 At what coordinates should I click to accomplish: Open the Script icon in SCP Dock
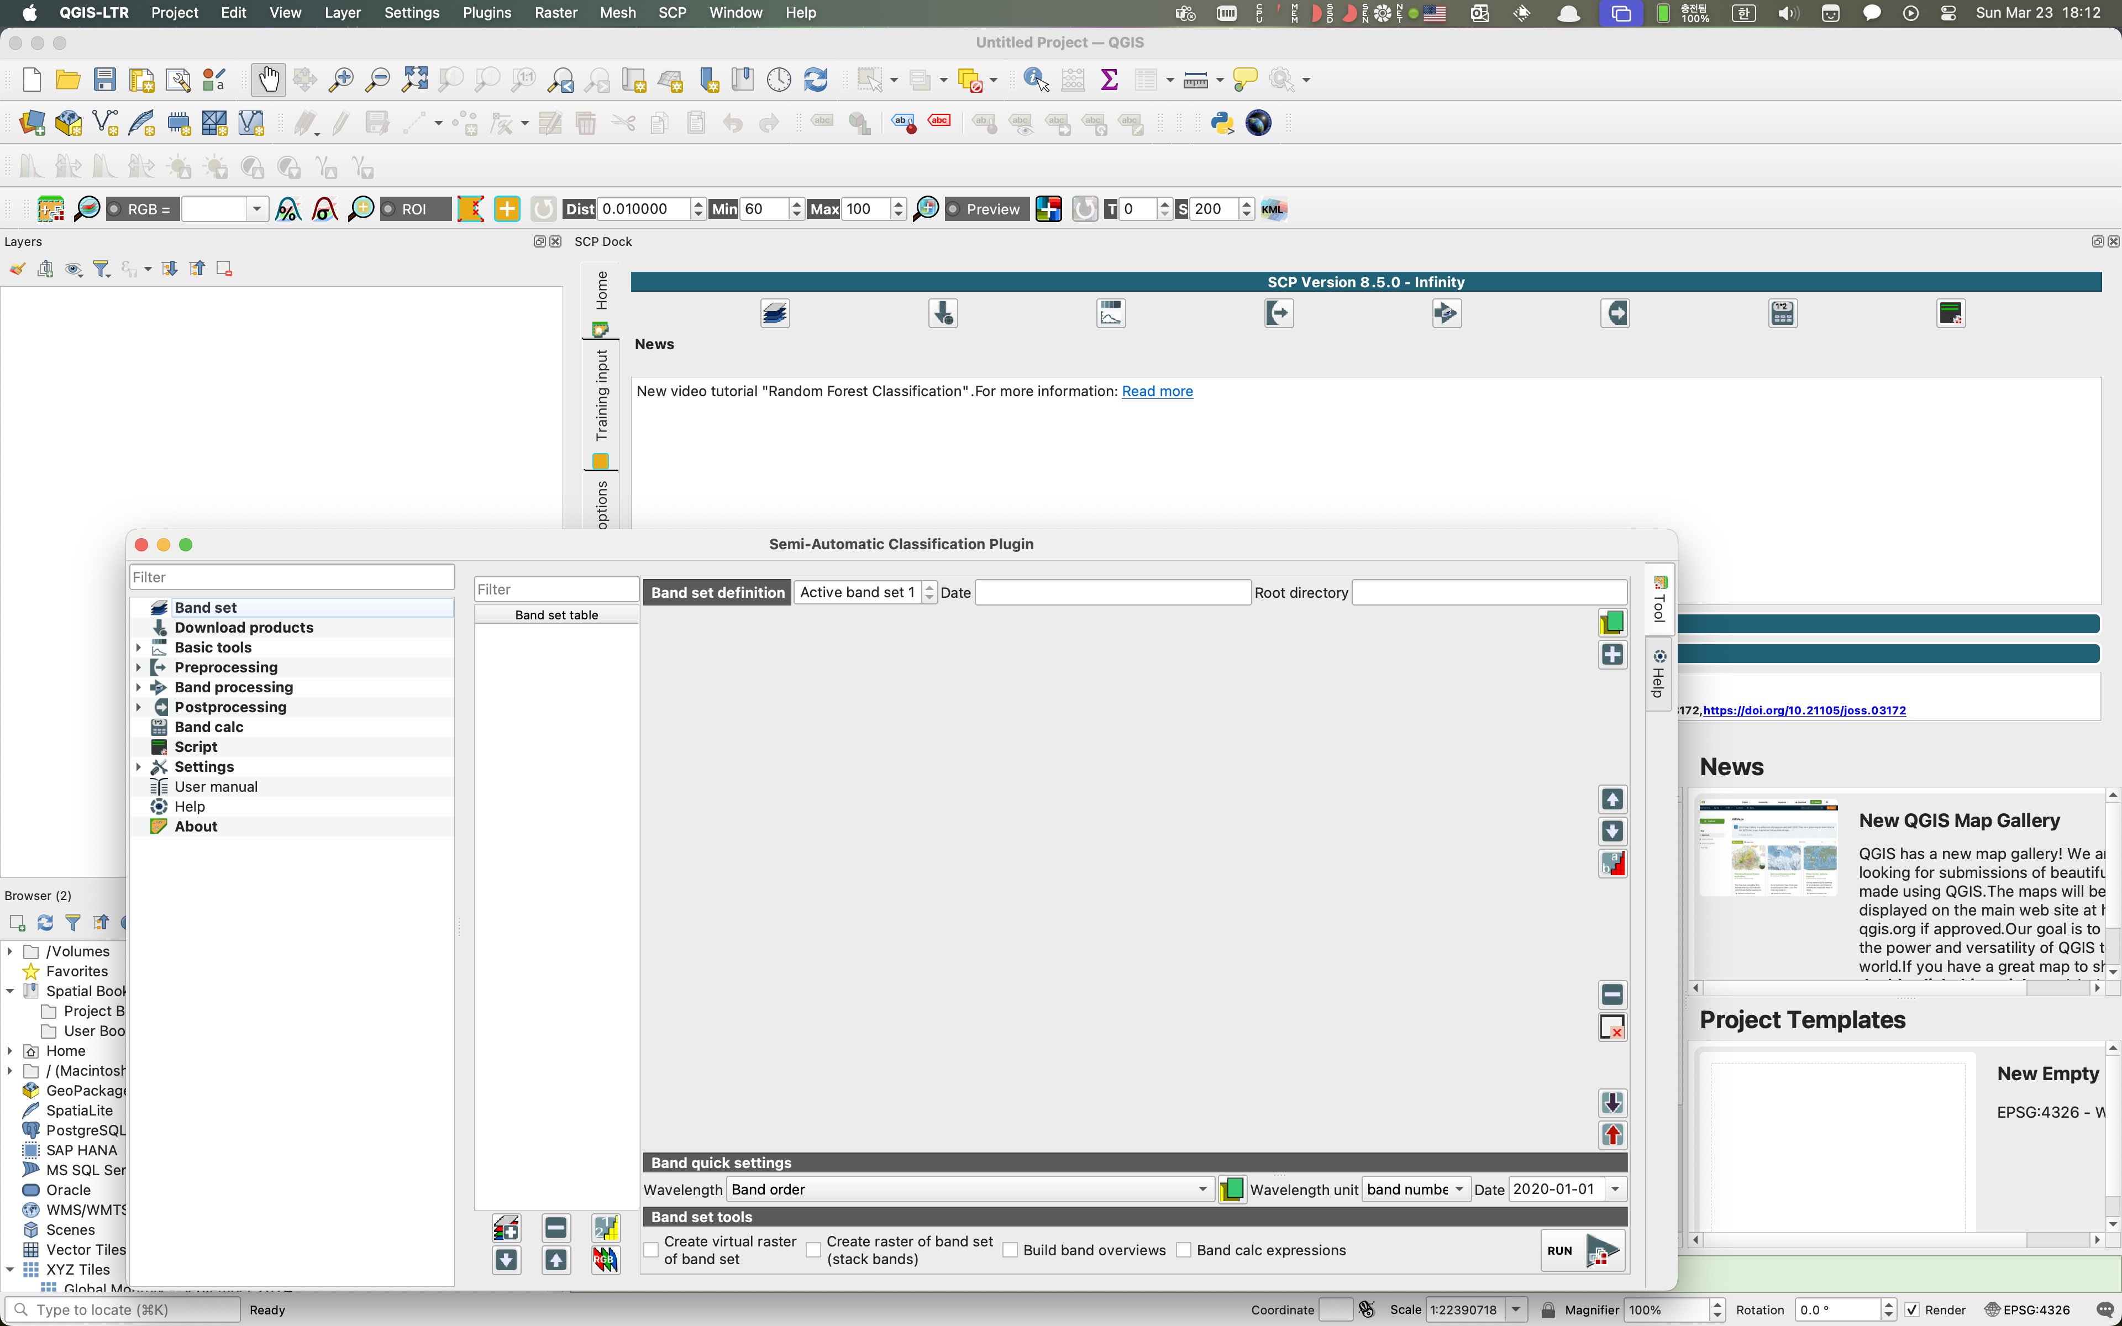tap(1951, 313)
